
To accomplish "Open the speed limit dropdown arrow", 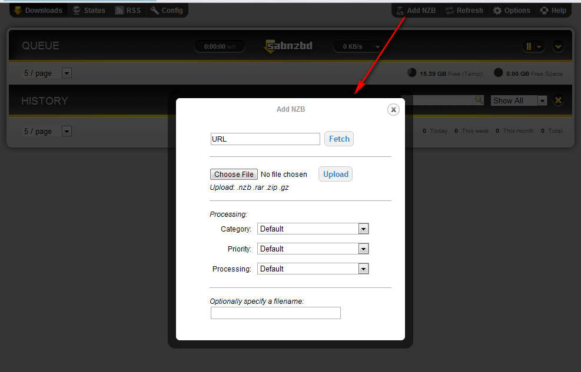I will 377,46.
